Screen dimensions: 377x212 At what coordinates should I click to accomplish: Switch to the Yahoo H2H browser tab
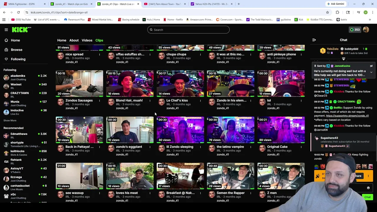(211, 4)
